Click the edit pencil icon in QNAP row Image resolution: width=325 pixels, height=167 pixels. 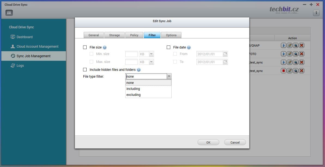pyautogui.click(x=290, y=45)
